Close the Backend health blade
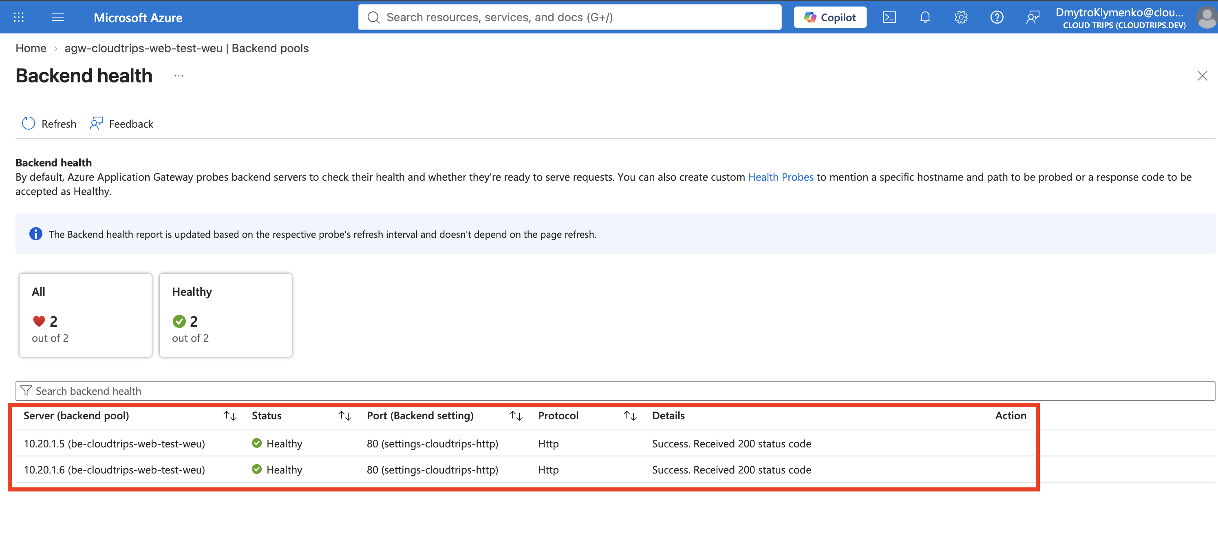The width and height of the screenshot is (1218, 540). click(1202, 76)
